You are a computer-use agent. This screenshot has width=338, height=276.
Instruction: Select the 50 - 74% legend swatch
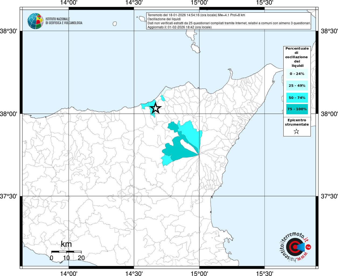click(297, 98)
